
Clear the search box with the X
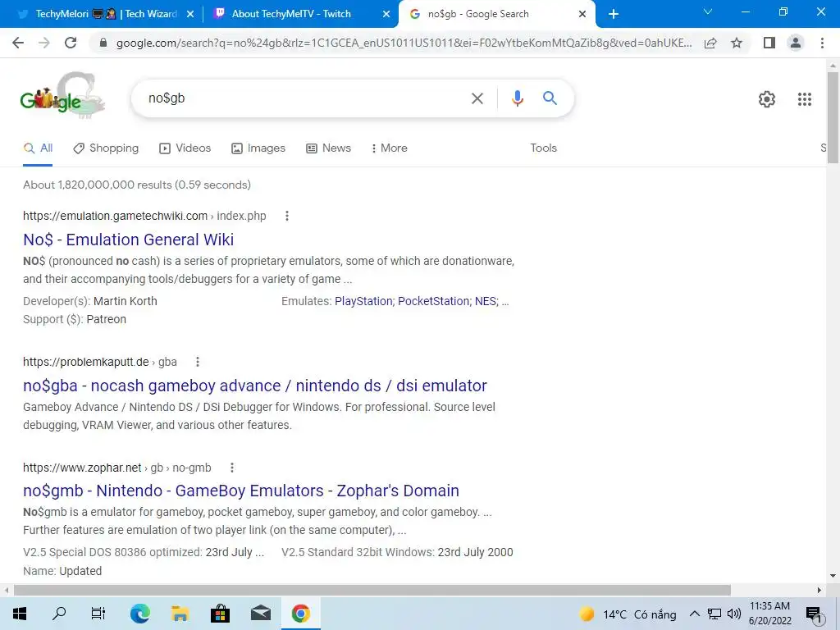[x=477, y=98]
